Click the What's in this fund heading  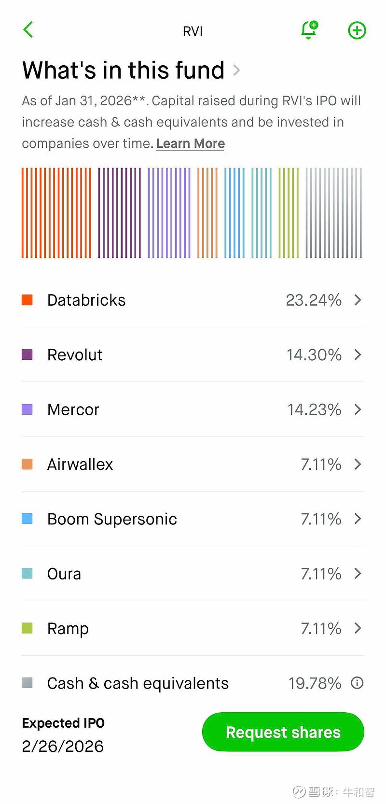point(124,71)
